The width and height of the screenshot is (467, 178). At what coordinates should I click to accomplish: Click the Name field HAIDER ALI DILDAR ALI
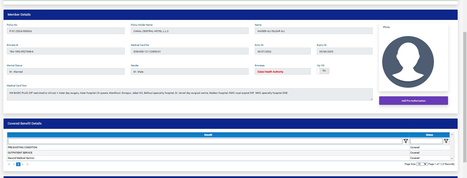[x=314, y=31]
